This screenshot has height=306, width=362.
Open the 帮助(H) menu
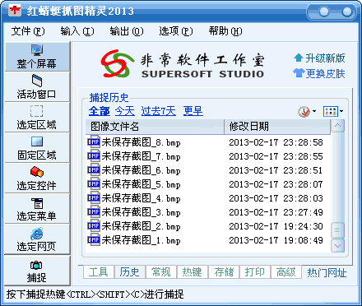point(225,31)
